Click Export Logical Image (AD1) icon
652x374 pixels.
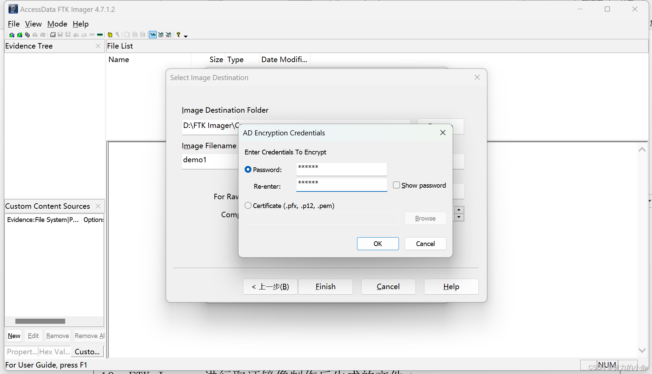(68, 35)
